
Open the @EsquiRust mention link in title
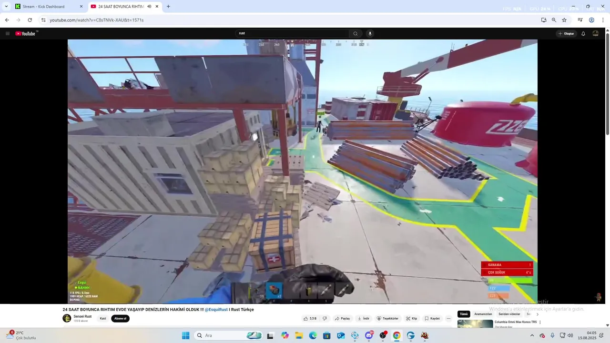[x=216, y=310]
